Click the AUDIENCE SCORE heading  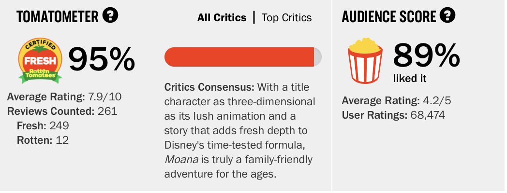pos(388,16)
